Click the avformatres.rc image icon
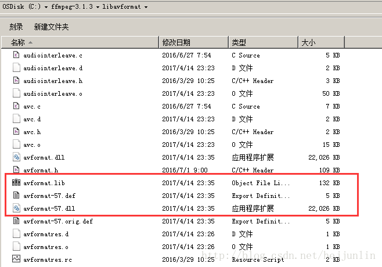 point(16,259)
